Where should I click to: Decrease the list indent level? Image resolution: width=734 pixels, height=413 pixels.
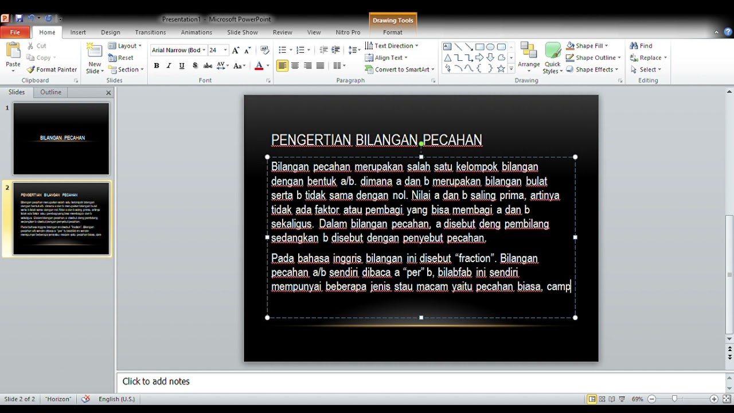click(323, 50)
